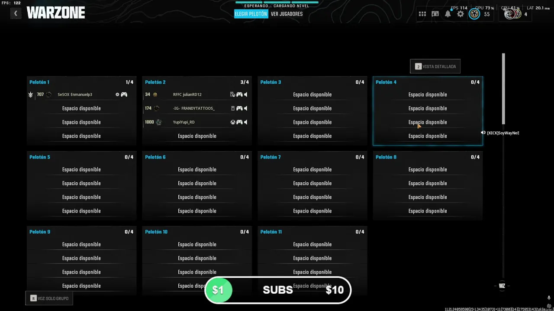The height and width of the screenshot is (311, 554).
Task: Click the crown host icon beside SeSOX Enmanuelp3
Action: tap(31, 95)
